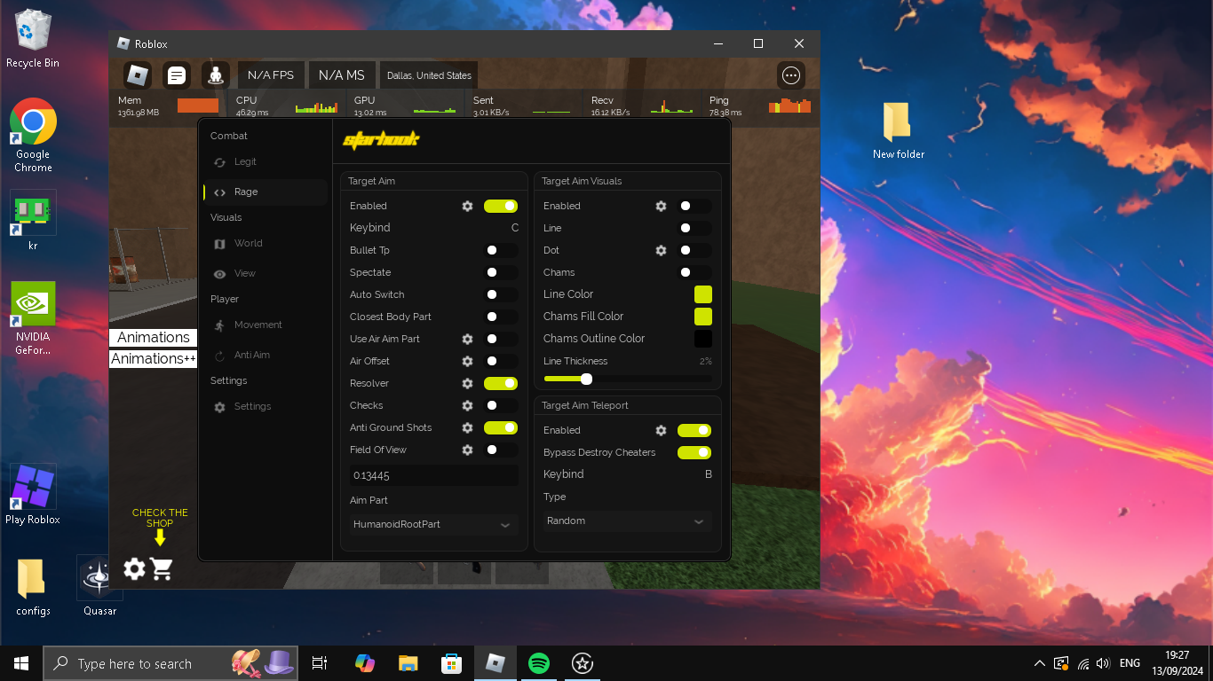This screenshot has height=681, width=1213.
Task: Click the Windows Start button
Action: pos(21,663)
